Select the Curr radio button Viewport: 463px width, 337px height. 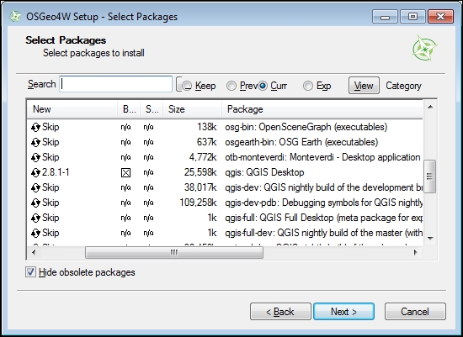tap(262, 86)
